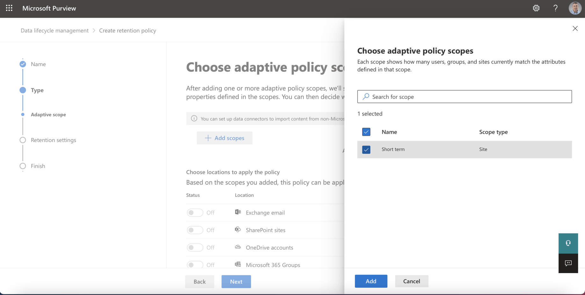Open the app launcher waffle icon
The image size is (585, 295).
(9, 8)
